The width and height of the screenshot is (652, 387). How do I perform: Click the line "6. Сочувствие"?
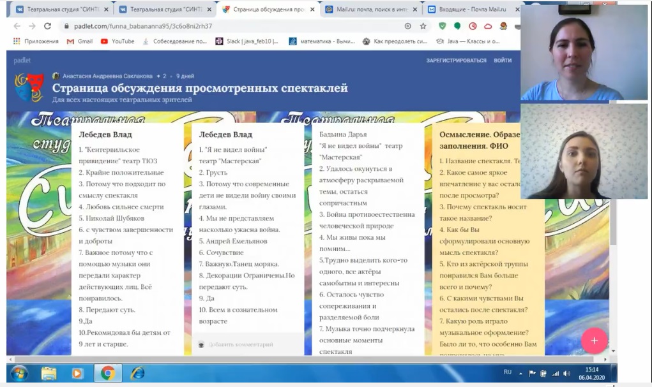pos(221,252)
